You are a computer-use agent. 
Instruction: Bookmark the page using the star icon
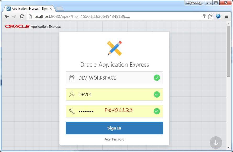[210, 16]
